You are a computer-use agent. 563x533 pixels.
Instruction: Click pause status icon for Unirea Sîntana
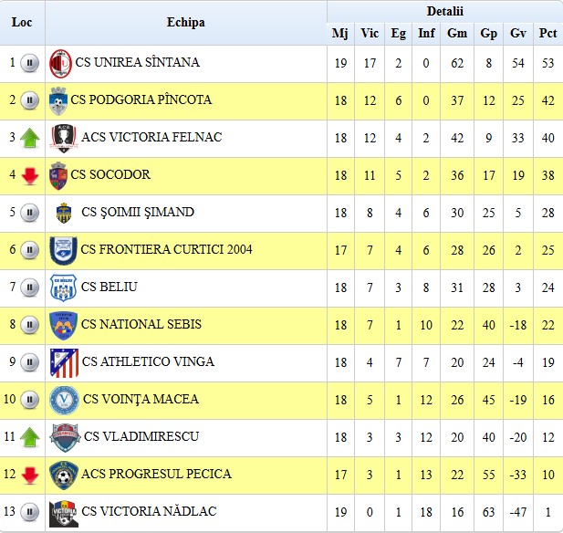[x=30, y=63]
